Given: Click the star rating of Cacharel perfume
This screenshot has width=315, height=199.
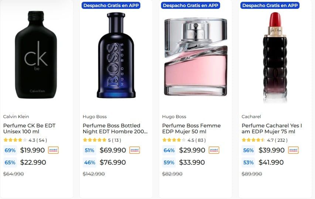Looking at the screenshot, I should click(x=253, y=140).
